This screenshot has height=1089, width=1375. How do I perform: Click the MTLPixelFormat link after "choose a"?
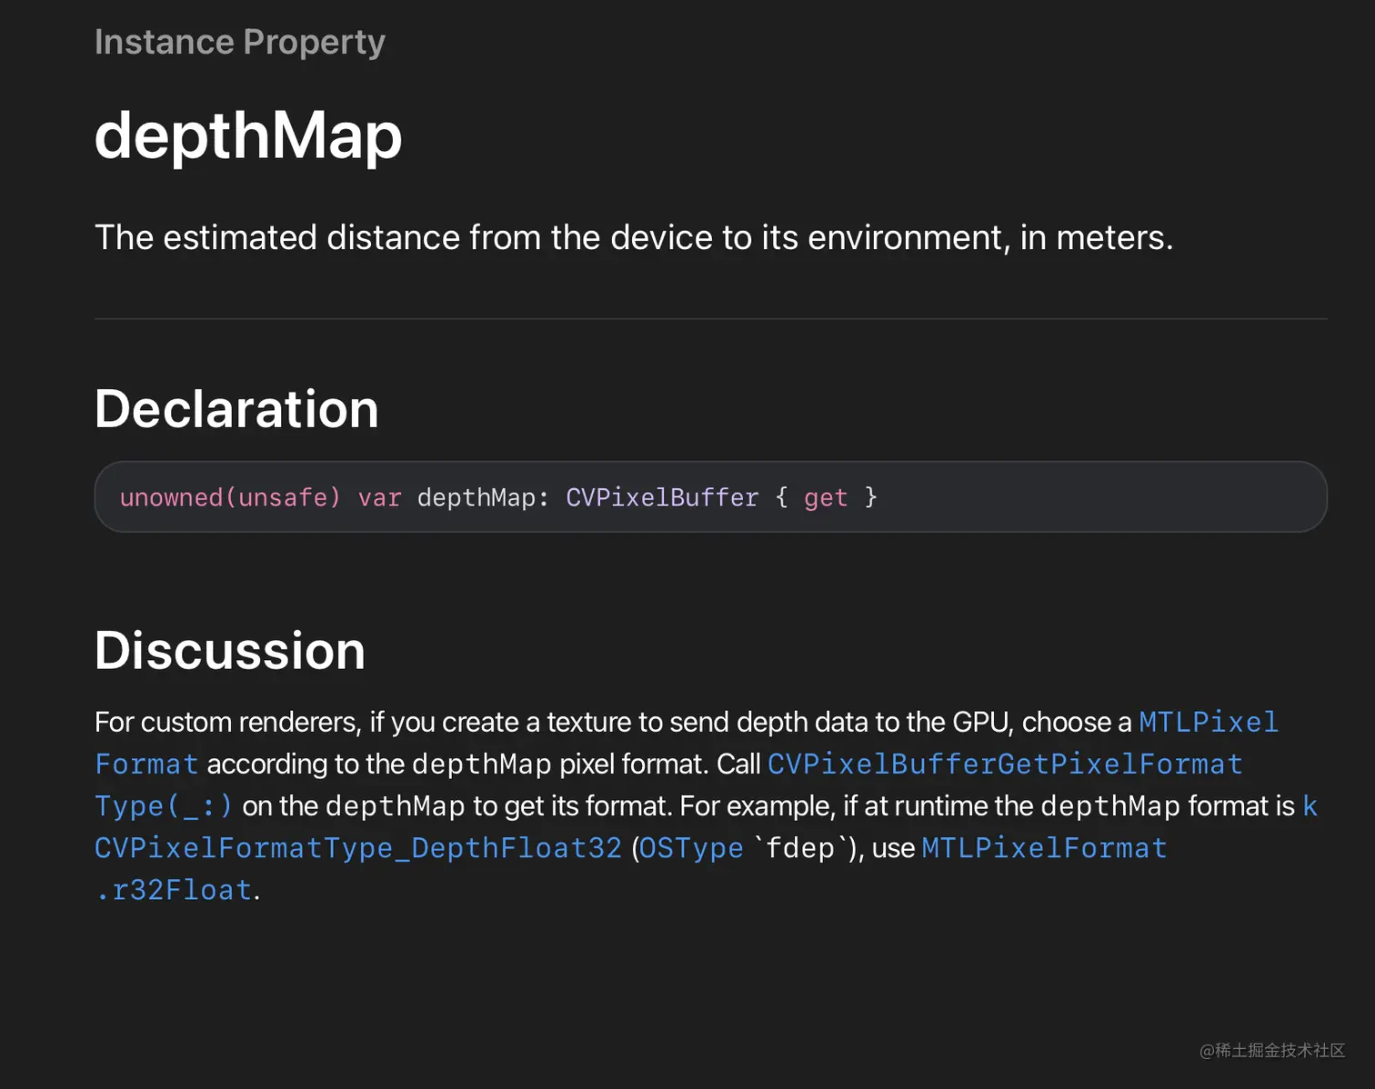1208,723
